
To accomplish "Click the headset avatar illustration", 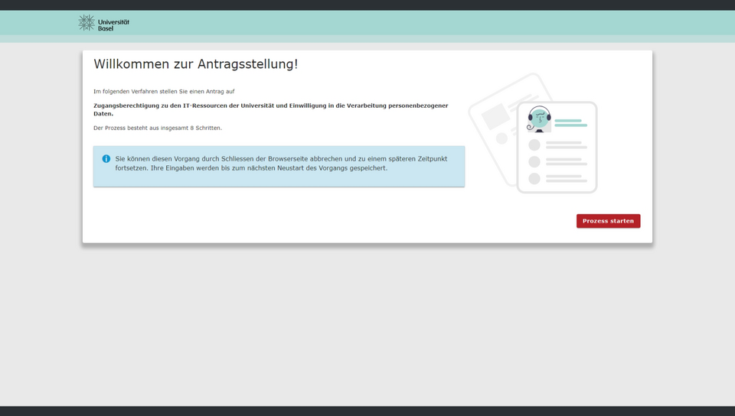I will tap(539, 119).
